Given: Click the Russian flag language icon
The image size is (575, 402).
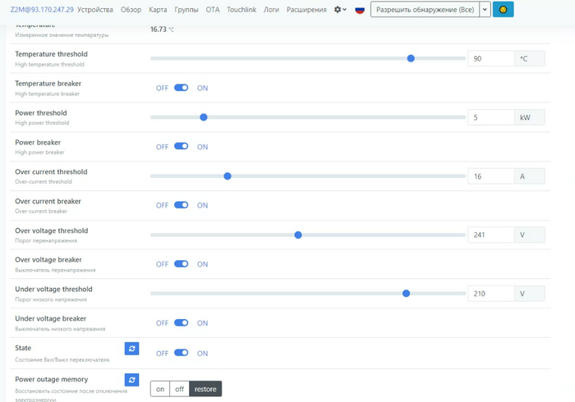Looking at the screenshot, I should (x=360, y=10).
